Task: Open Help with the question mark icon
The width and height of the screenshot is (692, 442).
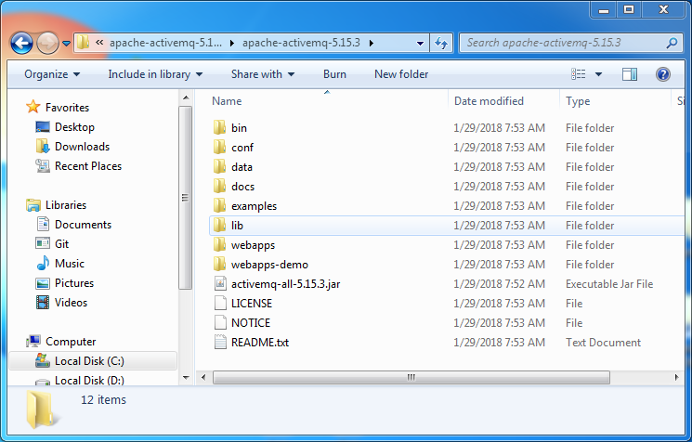Action: 663,74
